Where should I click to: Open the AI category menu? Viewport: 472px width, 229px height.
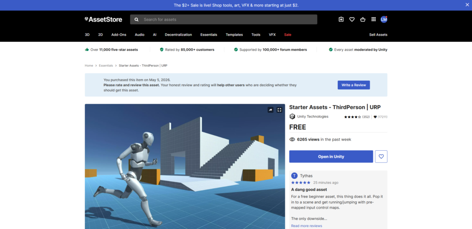coord(155,35)
